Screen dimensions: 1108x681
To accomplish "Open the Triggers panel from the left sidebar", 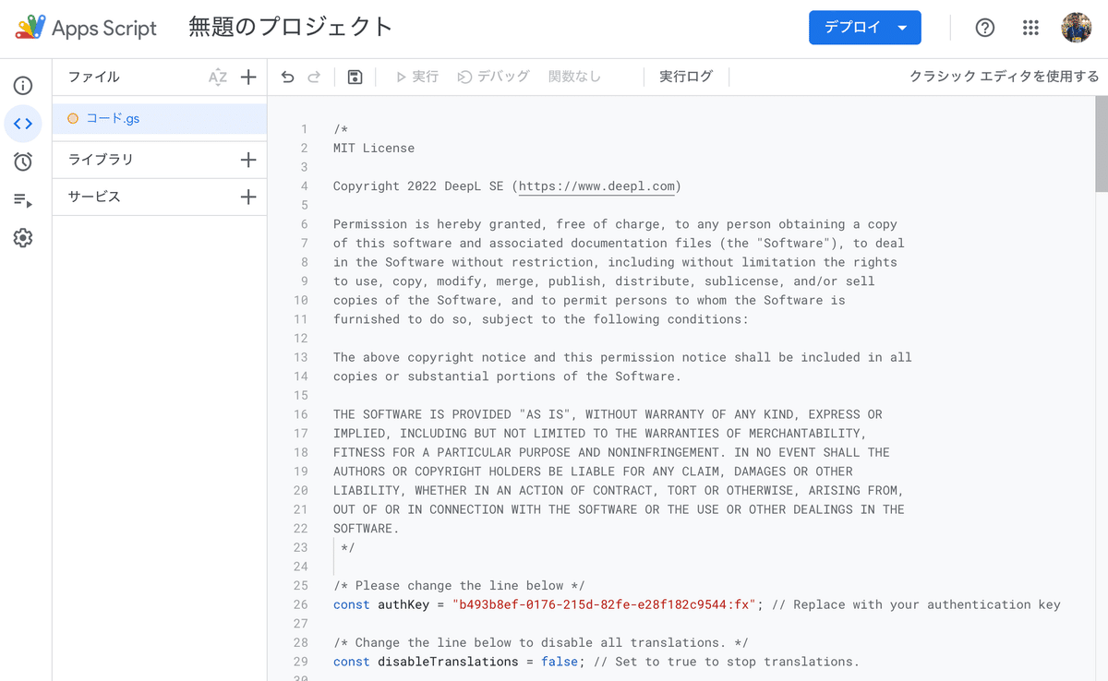I will click(23, 161).
